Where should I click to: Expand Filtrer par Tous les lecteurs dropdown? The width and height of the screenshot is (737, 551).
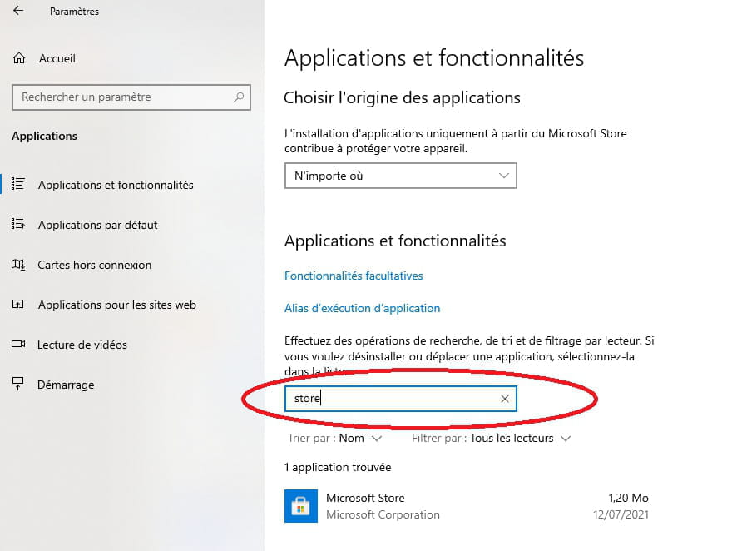point(491,438)
